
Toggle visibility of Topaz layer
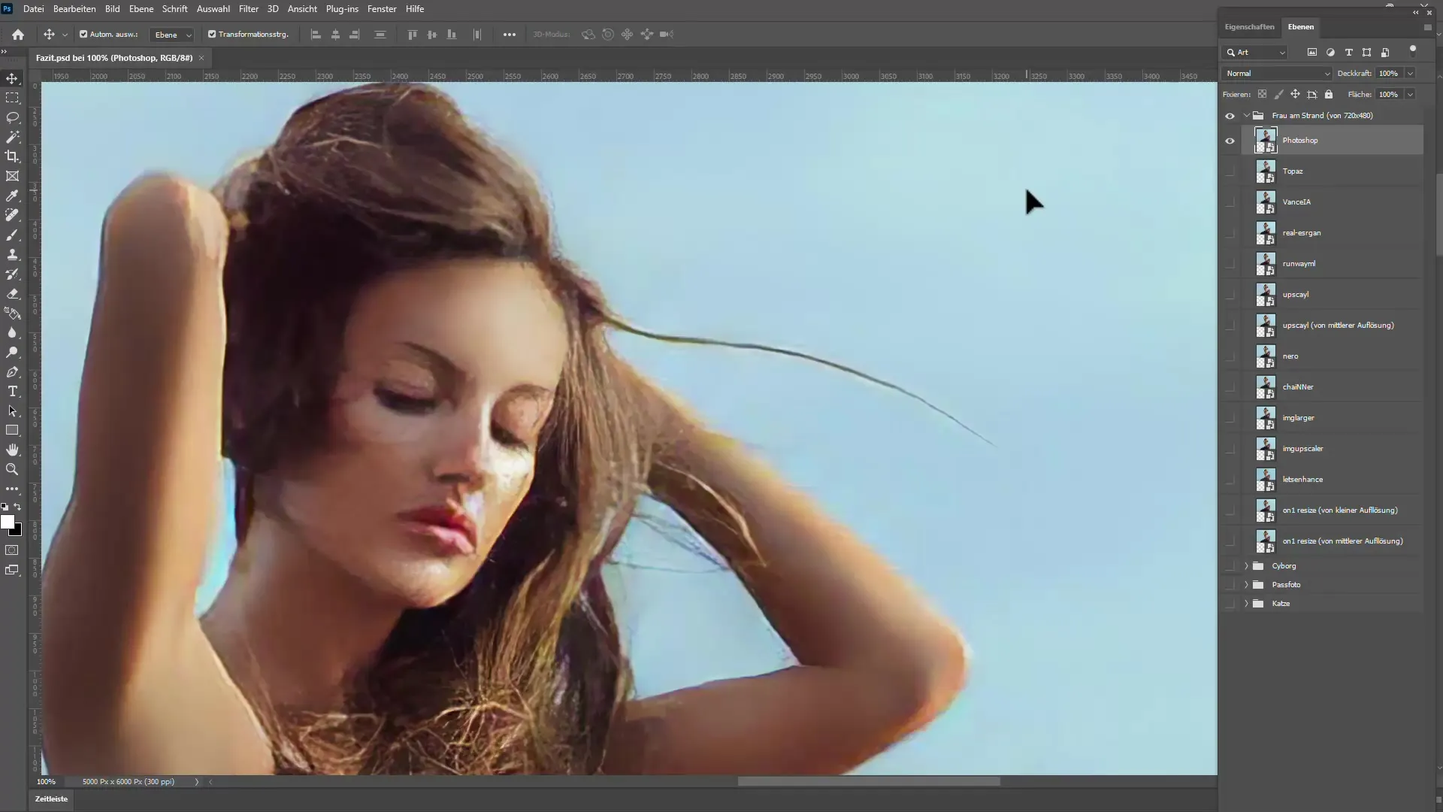(x=1230, y=171)
